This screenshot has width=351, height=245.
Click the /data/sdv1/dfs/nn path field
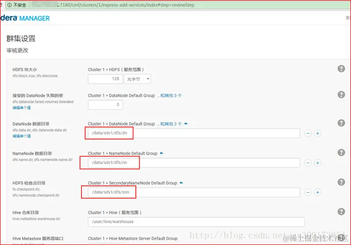click(194, 163)
